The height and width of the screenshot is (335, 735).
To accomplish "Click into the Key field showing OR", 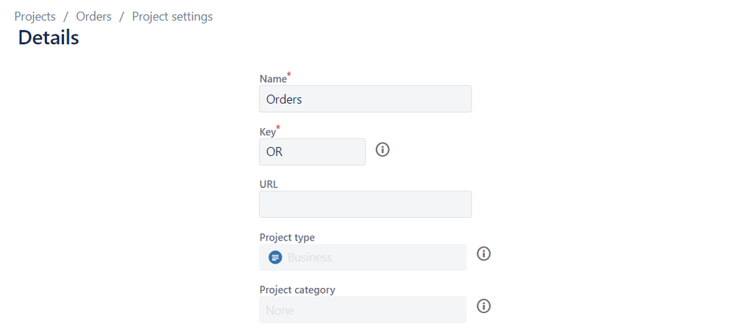I will pos(312,152).
